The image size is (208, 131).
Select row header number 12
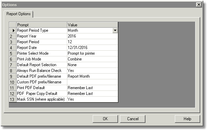[13, 94]
